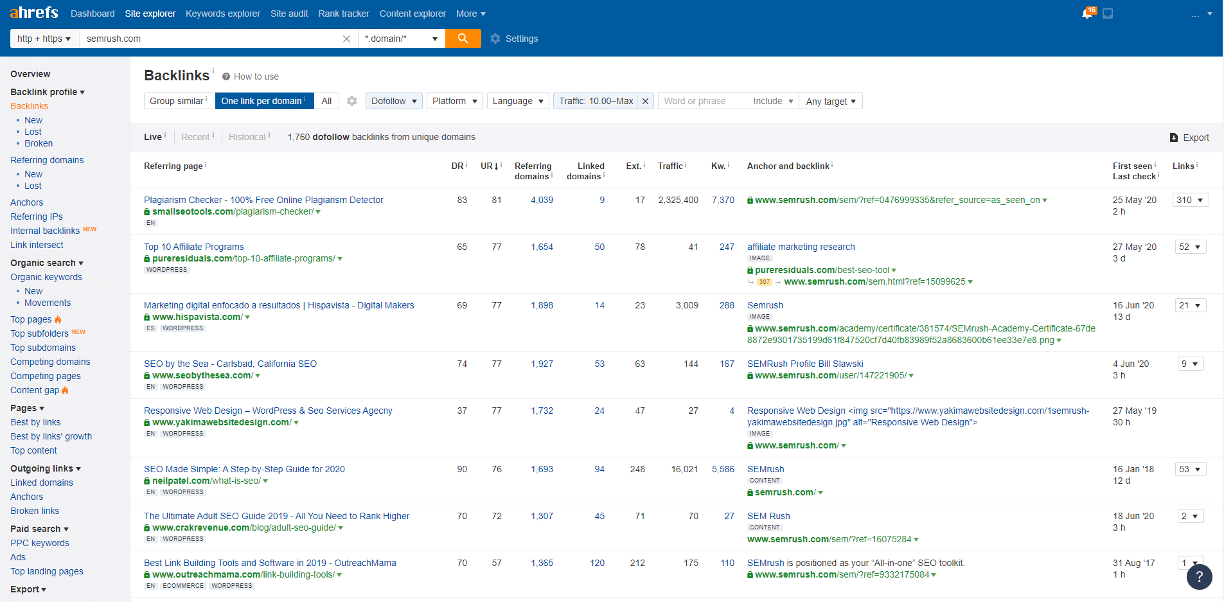Open the help question mark bubble
Screen dimensions: 1224x602
pos(1199,577)
